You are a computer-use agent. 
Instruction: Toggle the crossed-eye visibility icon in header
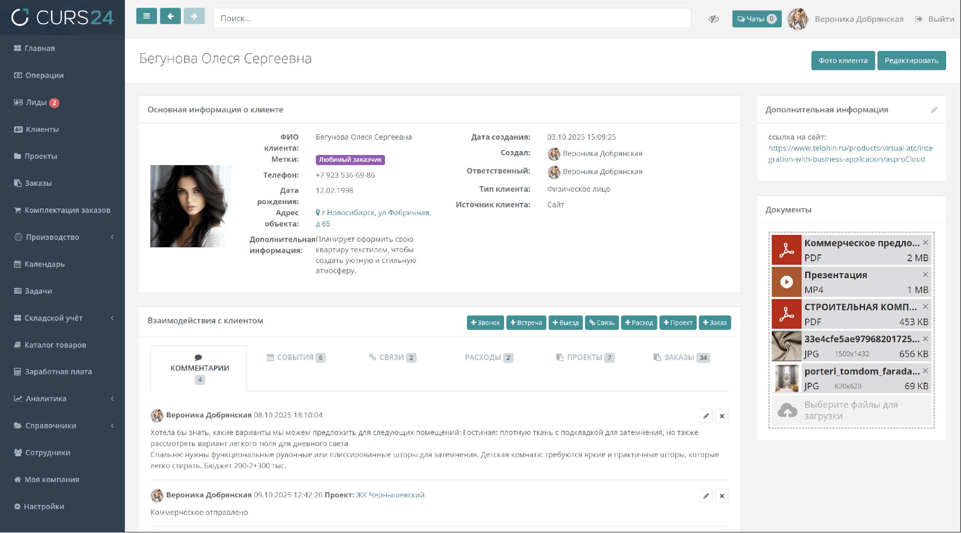713,19
